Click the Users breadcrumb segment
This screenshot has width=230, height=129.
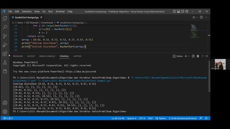click(x=20, y=23)
